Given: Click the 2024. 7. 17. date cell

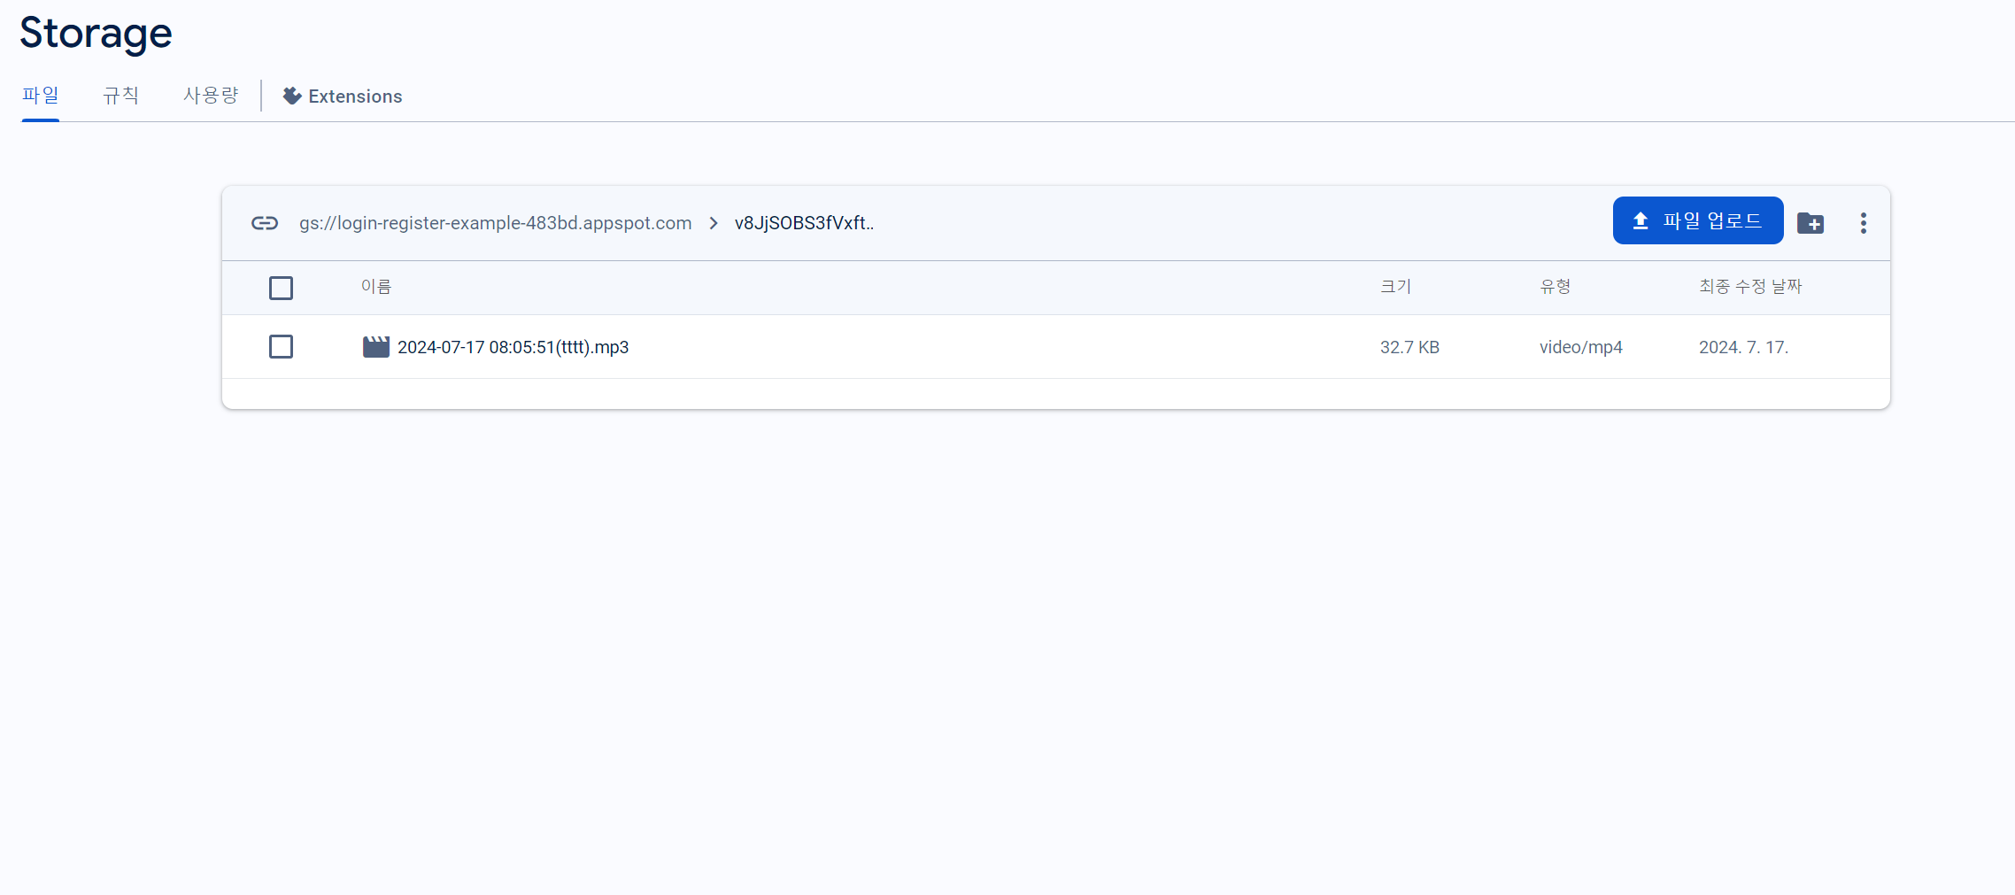Looking at the screenshot, I should 1743,347.
